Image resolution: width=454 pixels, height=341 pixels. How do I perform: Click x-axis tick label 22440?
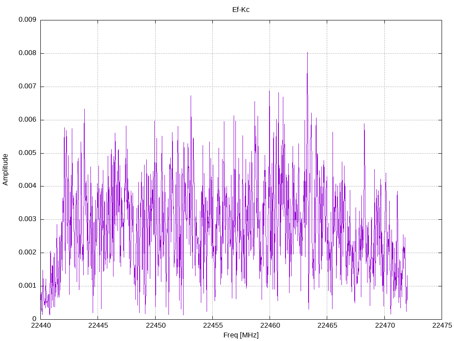(40, 325)
